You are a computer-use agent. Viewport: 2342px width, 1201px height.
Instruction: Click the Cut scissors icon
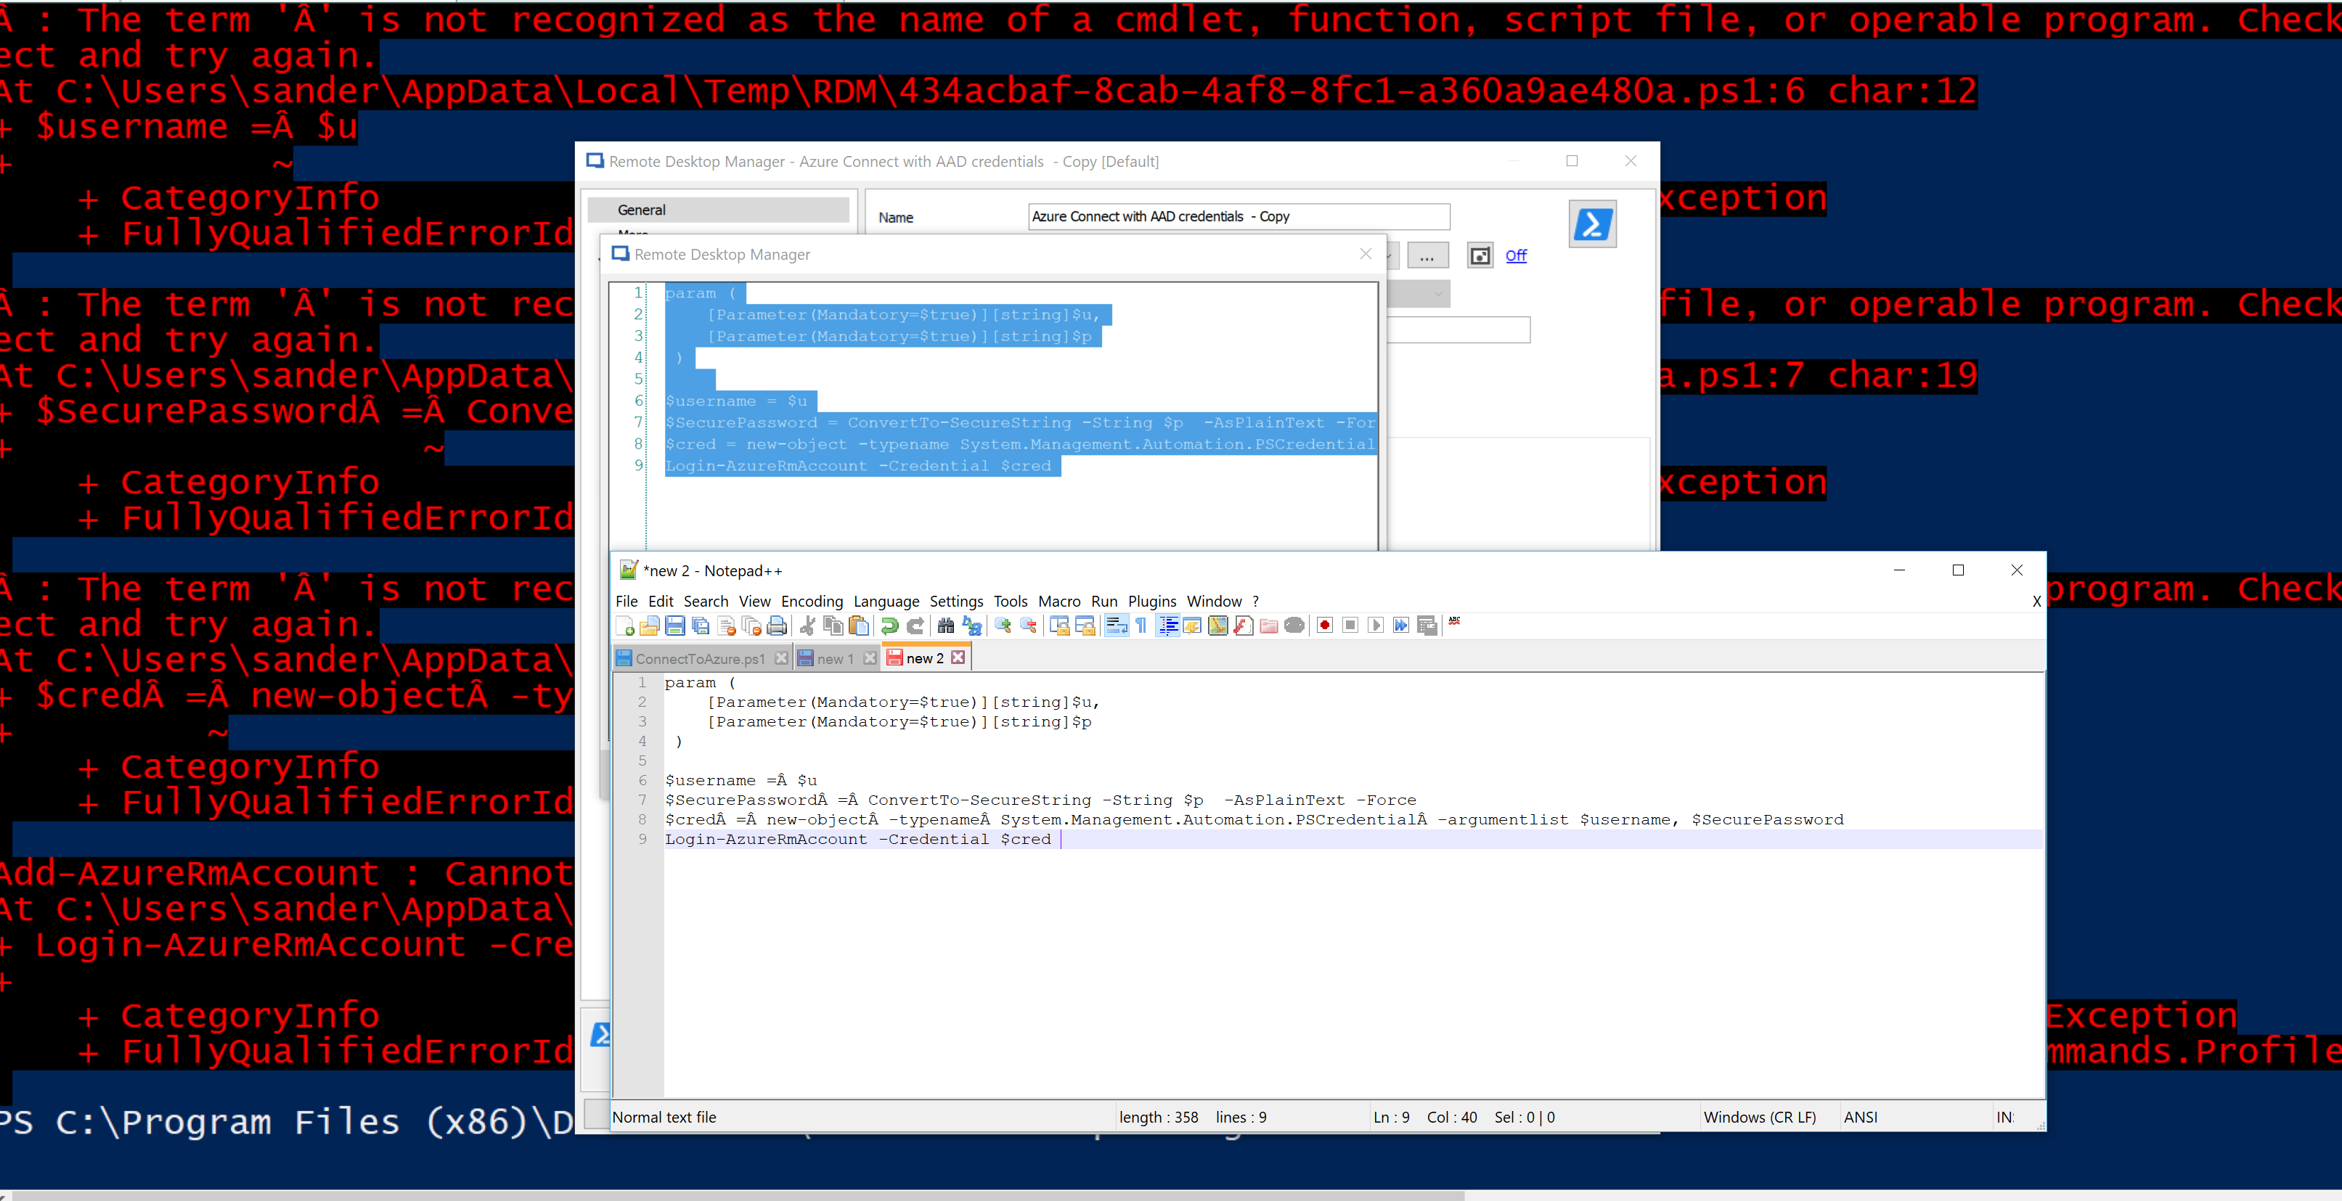(x=807, y=625)
